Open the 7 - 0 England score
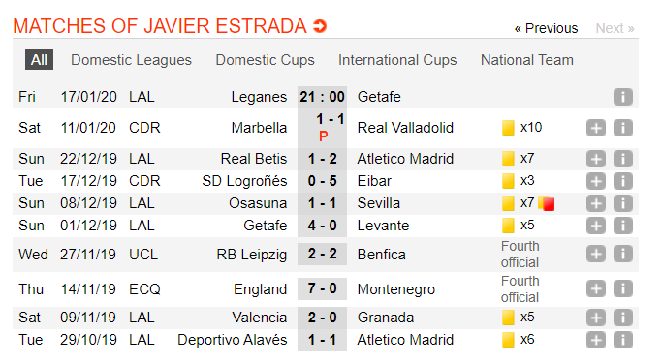The height and width of the screenshot is (363, 662). click(x=322, y=288)
